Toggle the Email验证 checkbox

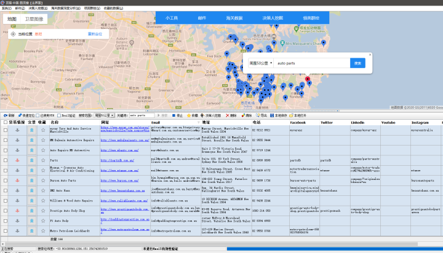(x=59, y=115)
